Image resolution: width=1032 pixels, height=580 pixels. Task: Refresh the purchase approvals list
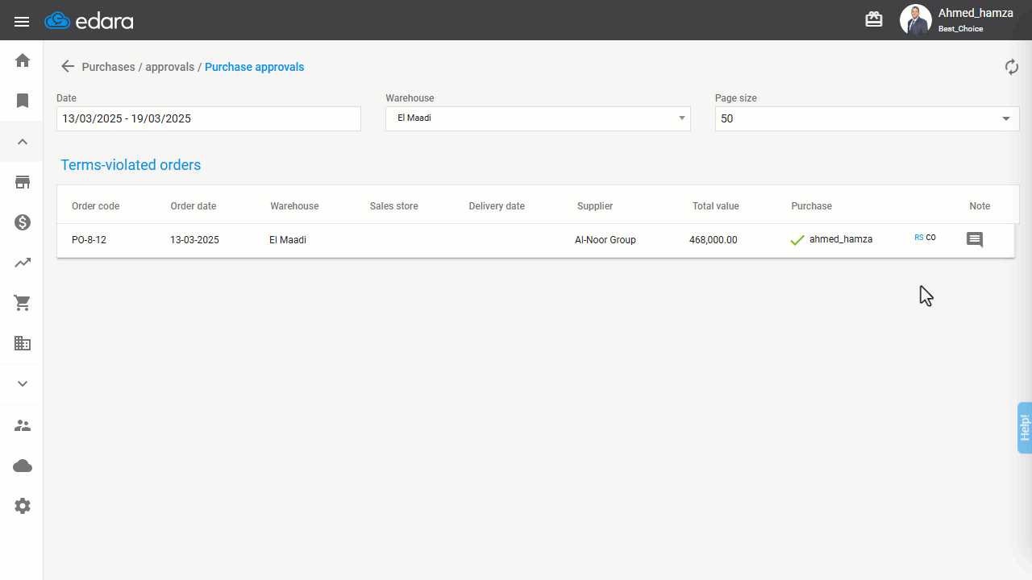pos(1012,67)
